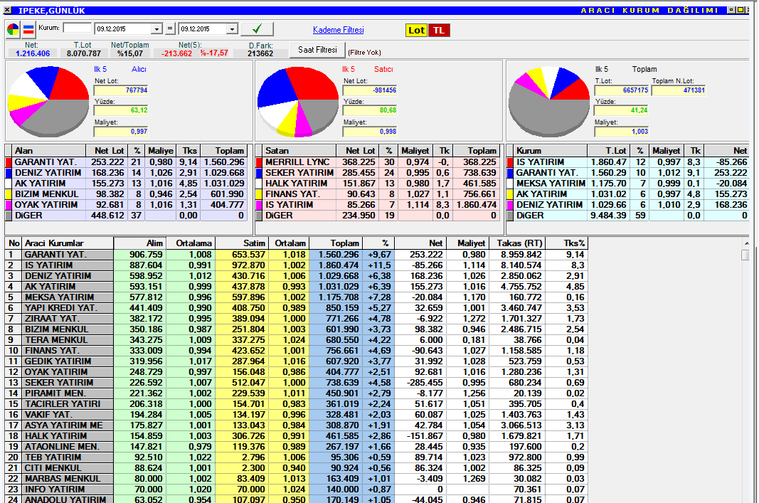Open the start date dropdown
The height and width of the screenshot is (503, 759).
157,29
